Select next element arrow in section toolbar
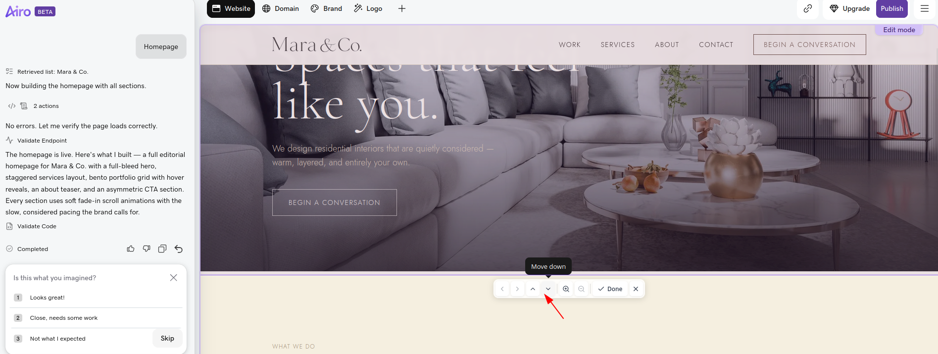The height and width of the screenshot is (354, 938). [517, 289]
